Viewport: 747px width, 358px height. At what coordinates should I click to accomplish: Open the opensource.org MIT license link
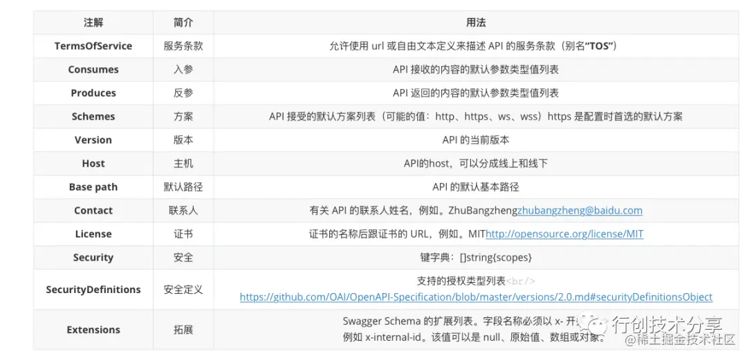[564, 234]
